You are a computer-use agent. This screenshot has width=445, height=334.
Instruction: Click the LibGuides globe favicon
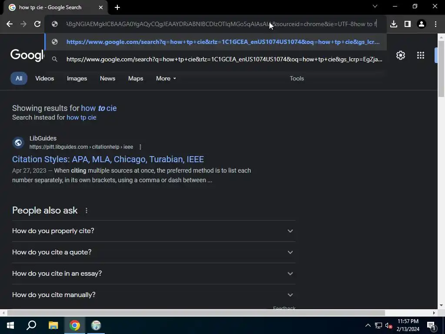pyautogui.click(x=18, y=143)
